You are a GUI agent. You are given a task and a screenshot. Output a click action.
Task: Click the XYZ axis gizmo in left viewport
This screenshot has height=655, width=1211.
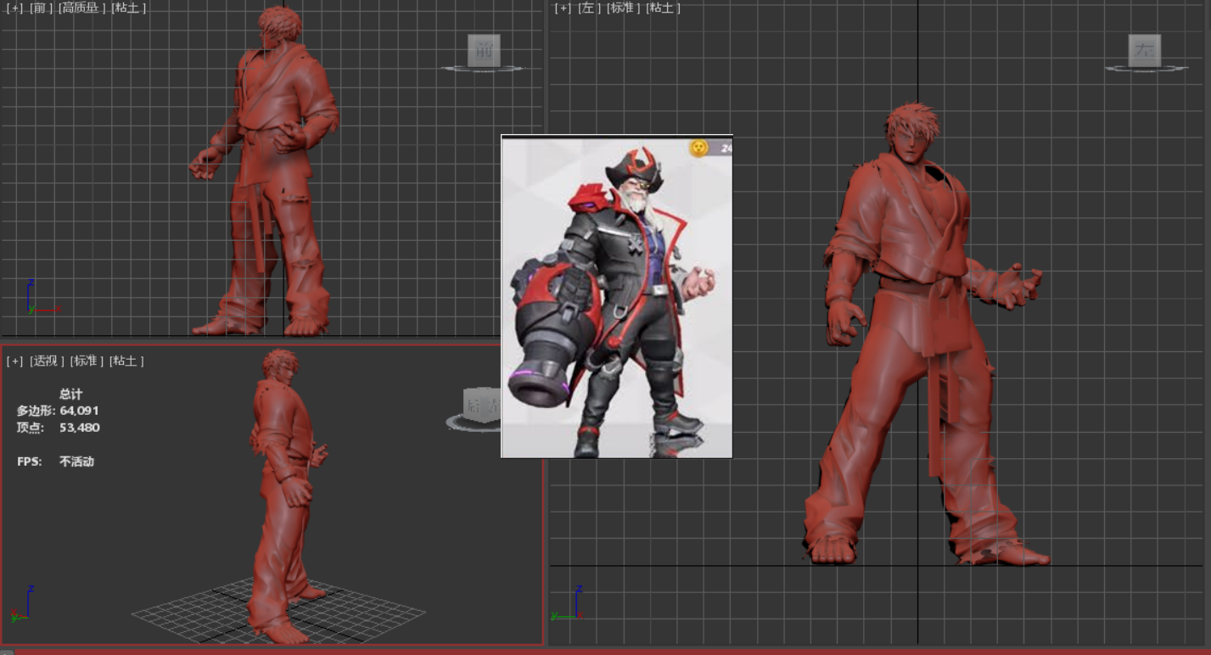(x=570, y=606)
